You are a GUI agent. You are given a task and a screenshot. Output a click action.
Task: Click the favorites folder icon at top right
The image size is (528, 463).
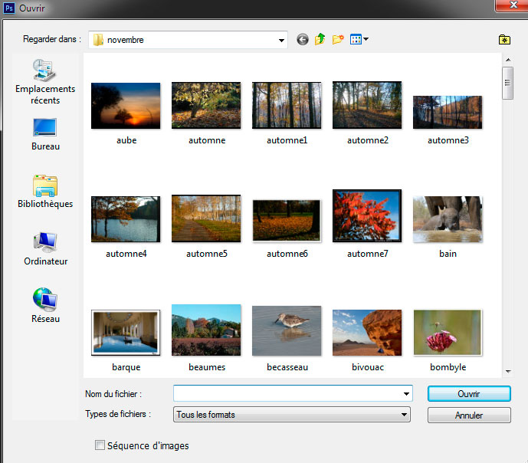[x=504, y=40]
